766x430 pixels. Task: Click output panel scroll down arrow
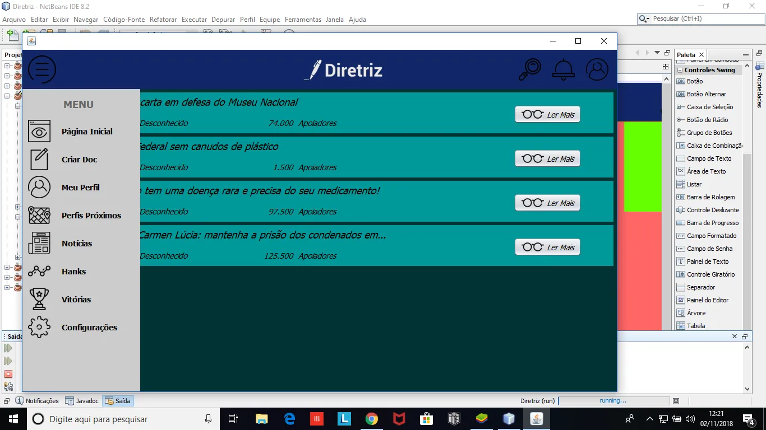747,389
